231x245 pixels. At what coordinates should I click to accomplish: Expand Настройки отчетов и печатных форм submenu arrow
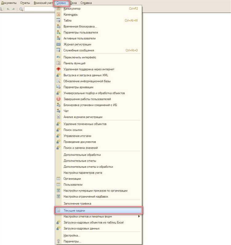coord(139,216)
